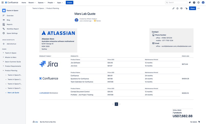Select the Mars Lab Quote page in tree

coord(13,93)
